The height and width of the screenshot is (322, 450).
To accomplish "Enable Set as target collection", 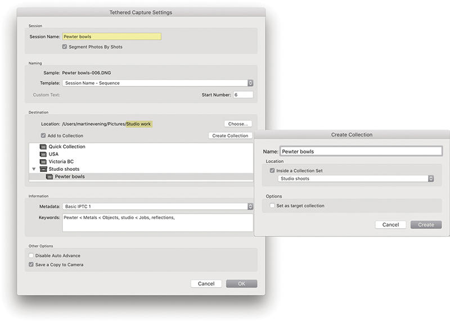I will tap(273, 206).
